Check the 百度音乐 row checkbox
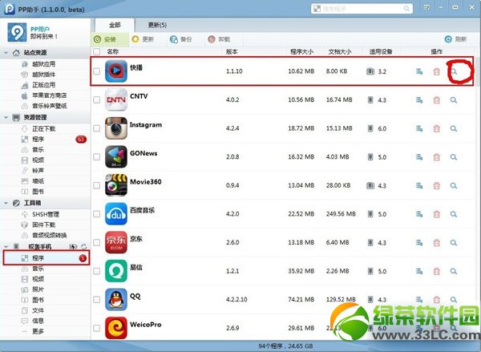Screen dimensions: 481x352 tap(97, 214)
